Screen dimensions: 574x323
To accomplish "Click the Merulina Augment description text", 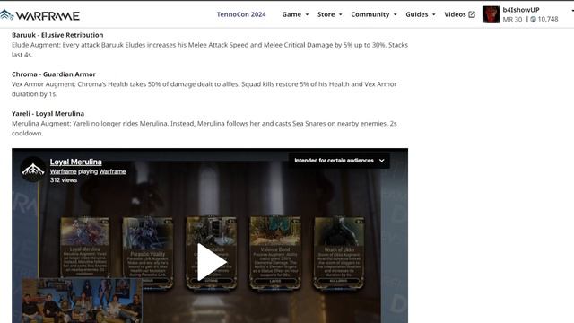I will [204, 128].
